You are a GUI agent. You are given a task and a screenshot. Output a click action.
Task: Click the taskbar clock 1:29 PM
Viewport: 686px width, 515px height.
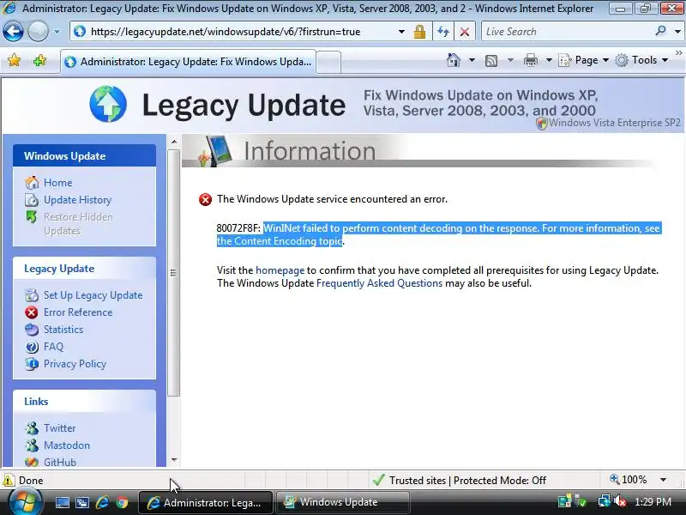pyautogui.click(x=653, y=502)
